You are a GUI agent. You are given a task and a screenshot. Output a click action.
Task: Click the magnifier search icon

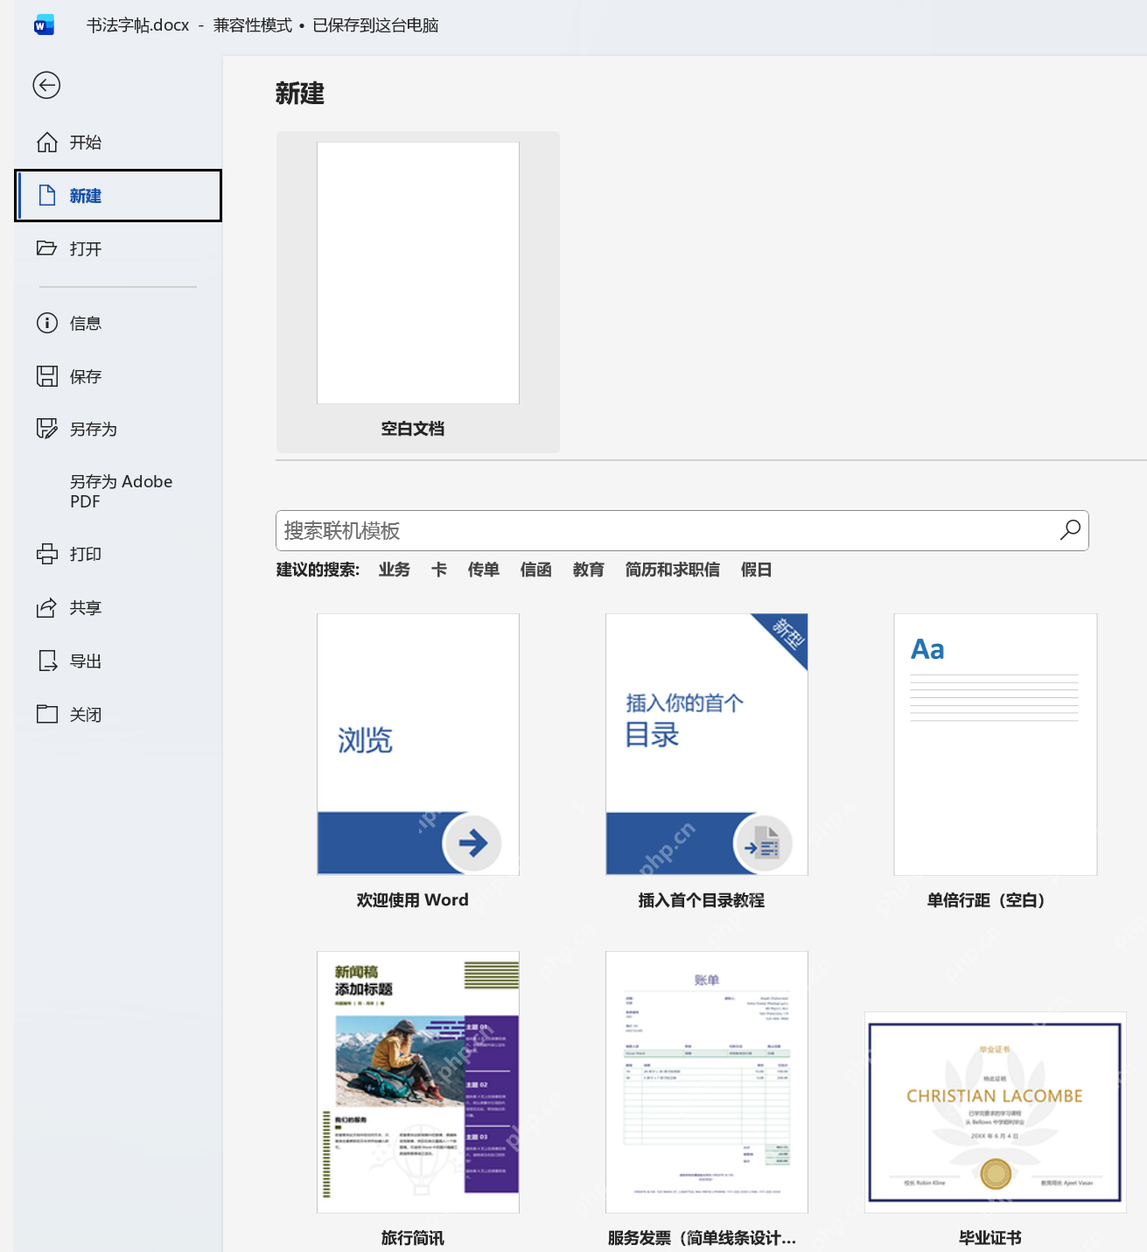(1070, 530)
